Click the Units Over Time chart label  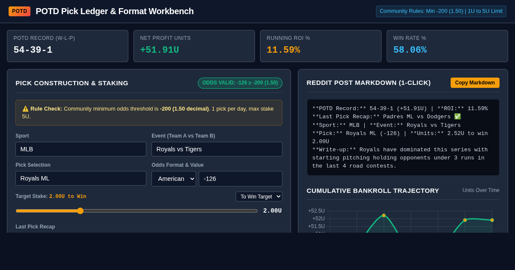click(x=481, y=190)
